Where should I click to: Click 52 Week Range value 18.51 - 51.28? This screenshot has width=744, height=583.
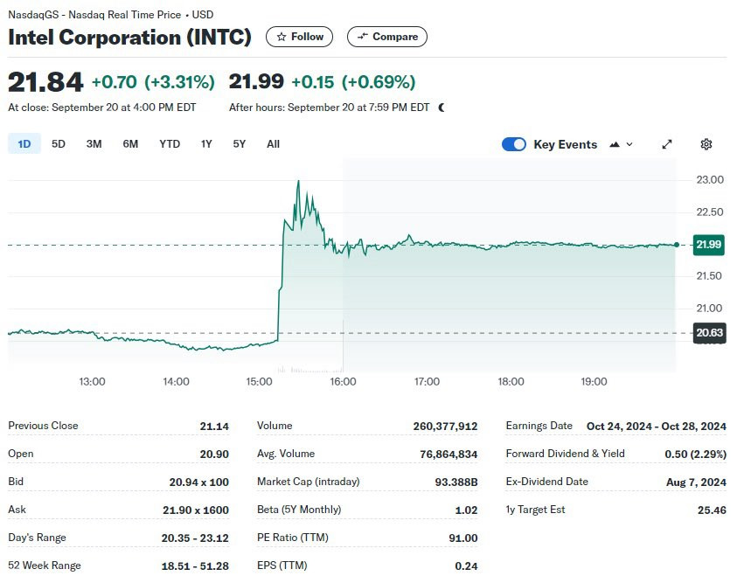[x=195, y=566]
